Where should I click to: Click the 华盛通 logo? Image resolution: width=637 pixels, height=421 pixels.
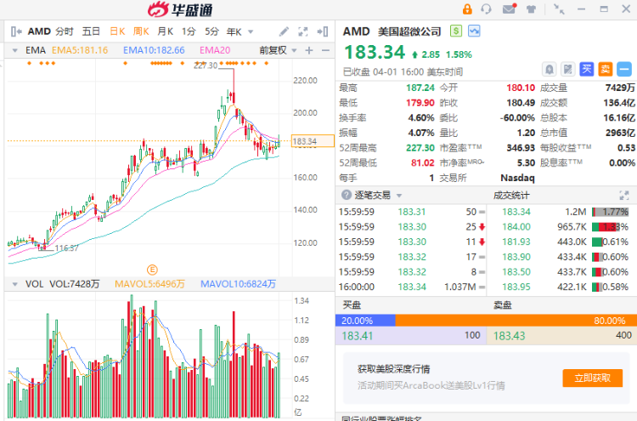point(180,9)
